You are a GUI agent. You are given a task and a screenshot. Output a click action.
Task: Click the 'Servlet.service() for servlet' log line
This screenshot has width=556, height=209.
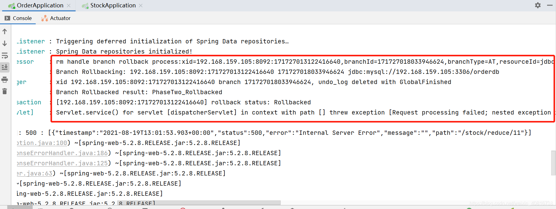point(303,112)
